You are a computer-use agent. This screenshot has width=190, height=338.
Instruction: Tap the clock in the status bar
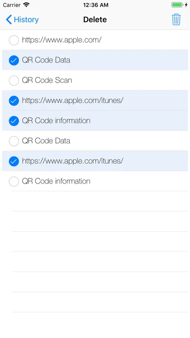95,5
